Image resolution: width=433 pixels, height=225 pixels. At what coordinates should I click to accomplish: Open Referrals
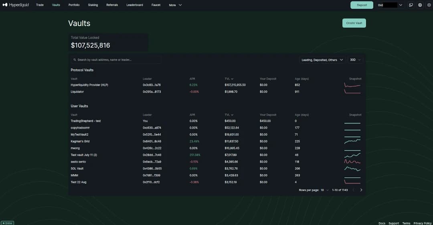tap(112, 5)
